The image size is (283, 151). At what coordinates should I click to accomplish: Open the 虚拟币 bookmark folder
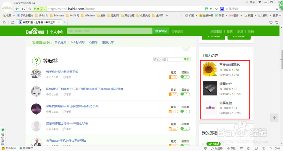pyautogui.click(x=158, y=16)
